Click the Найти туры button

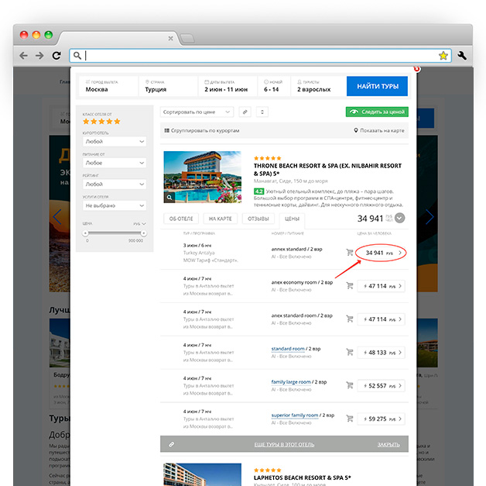pyautogui.click(x=377, y=86)
